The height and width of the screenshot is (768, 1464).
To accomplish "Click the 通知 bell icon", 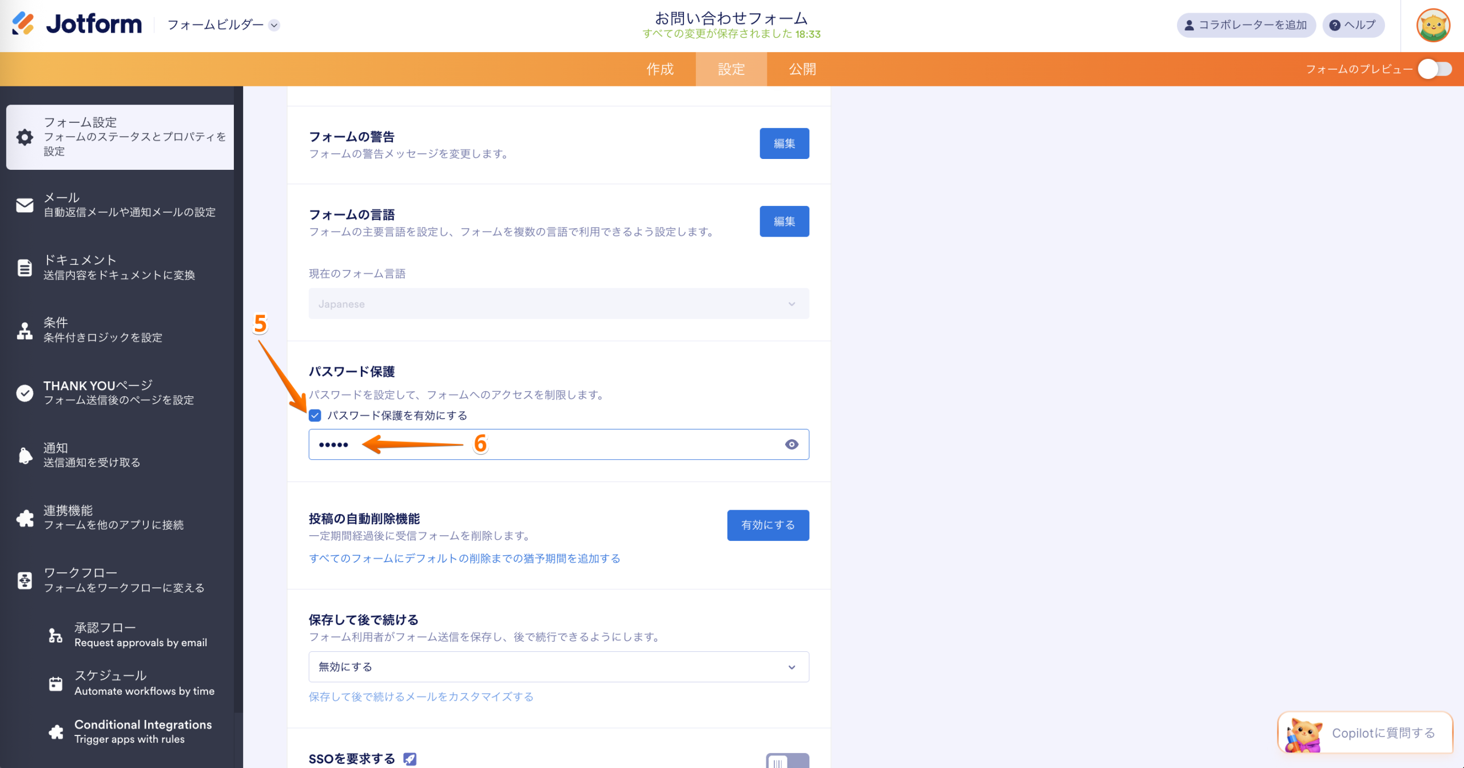I will pos(25,456).
